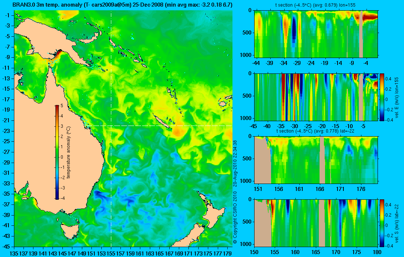This screenshot has height=257, width=404.
Task: Click the 155 longitude tick label on main map
Action: coord(111,254)
